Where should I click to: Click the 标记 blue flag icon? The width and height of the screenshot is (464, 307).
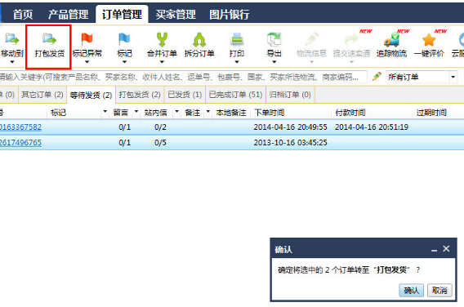[x=124, y=39]
